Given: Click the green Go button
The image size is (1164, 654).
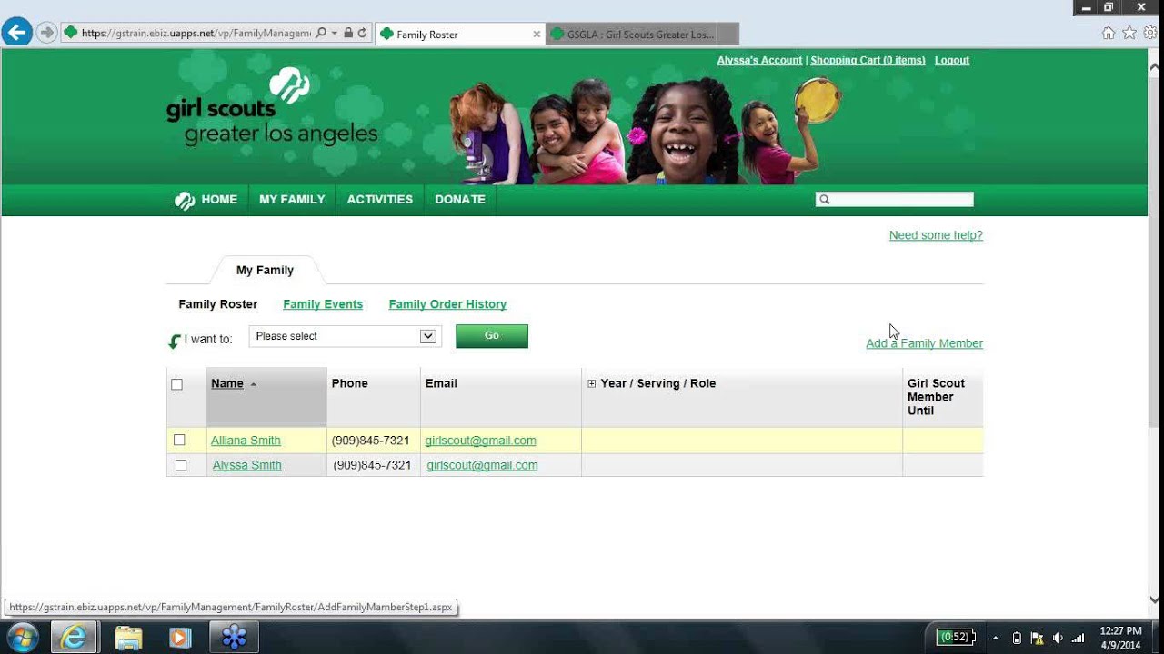Looking at the screenshot, I should click(492, 336).
